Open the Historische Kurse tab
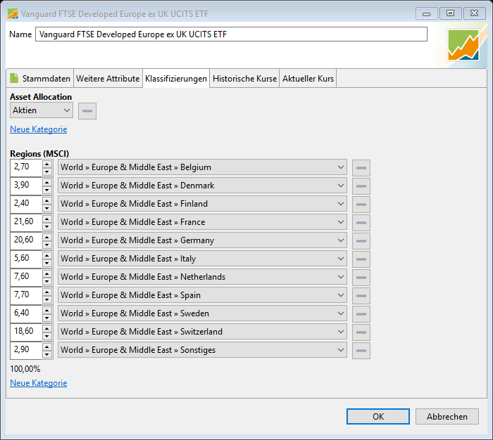The height and width of the screenshot is (440, 493). click(244, 79)
